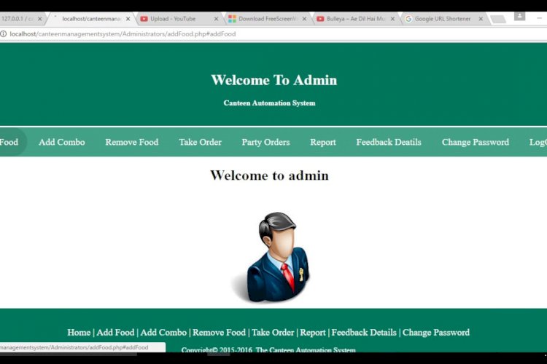The height and width of the screenshot is (364, 547).
Task: Click the Chrome profile icon
Action: point(519,16)
